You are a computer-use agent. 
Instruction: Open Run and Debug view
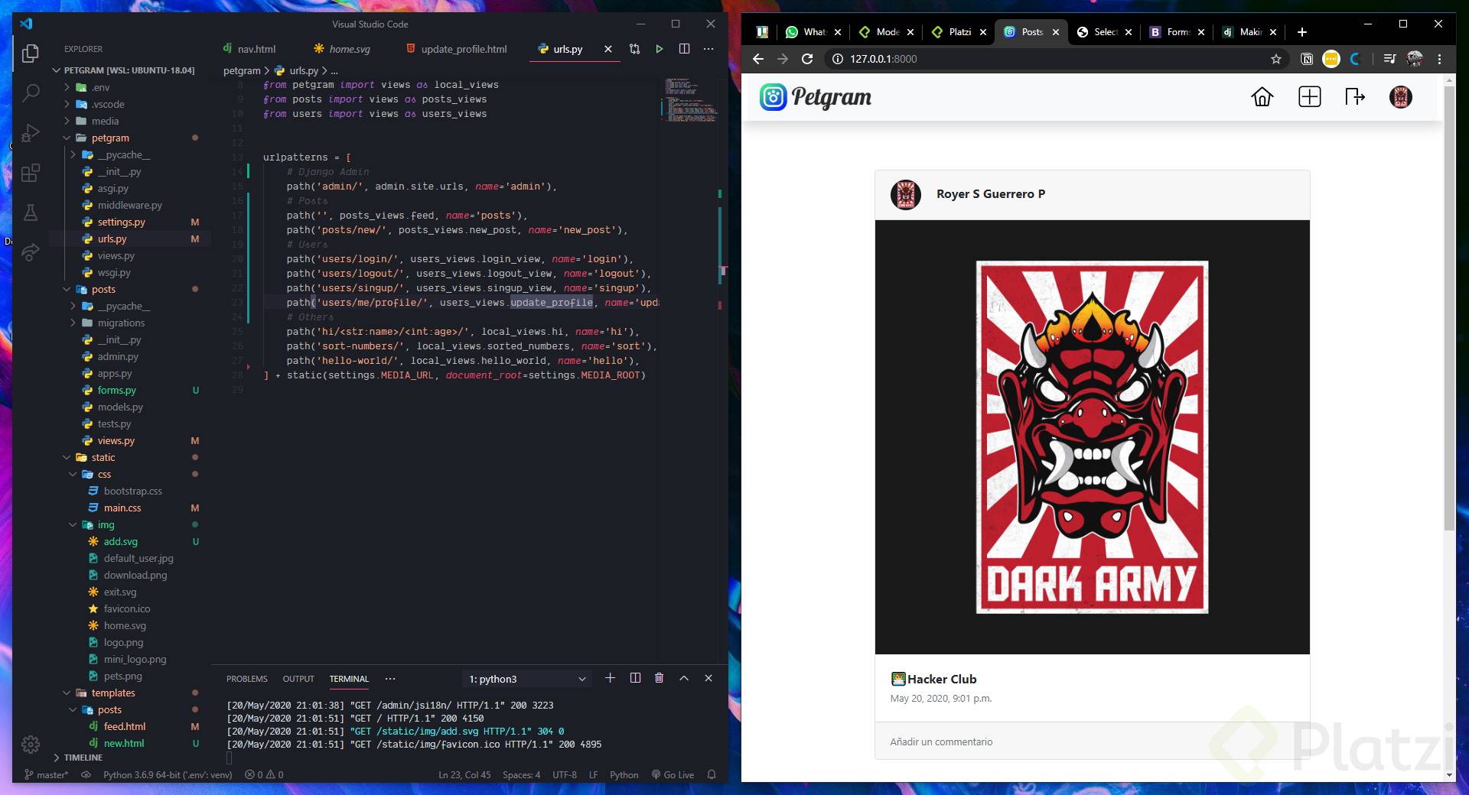[x=31, y=133]
